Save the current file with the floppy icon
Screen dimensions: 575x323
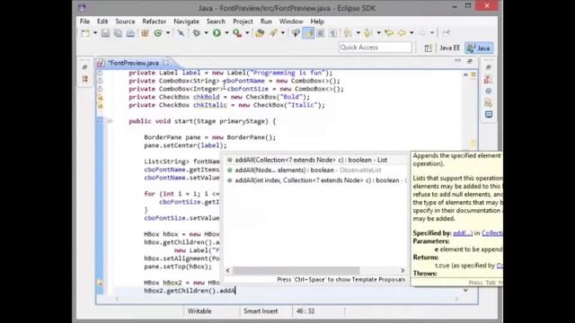point(106,33)
